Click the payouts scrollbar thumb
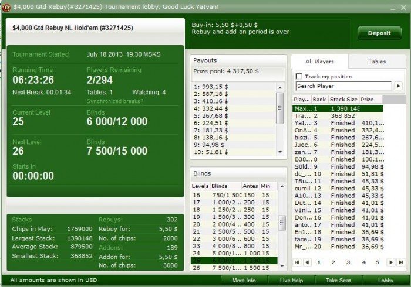Screen dimensions: 411x287 point(280,108)
